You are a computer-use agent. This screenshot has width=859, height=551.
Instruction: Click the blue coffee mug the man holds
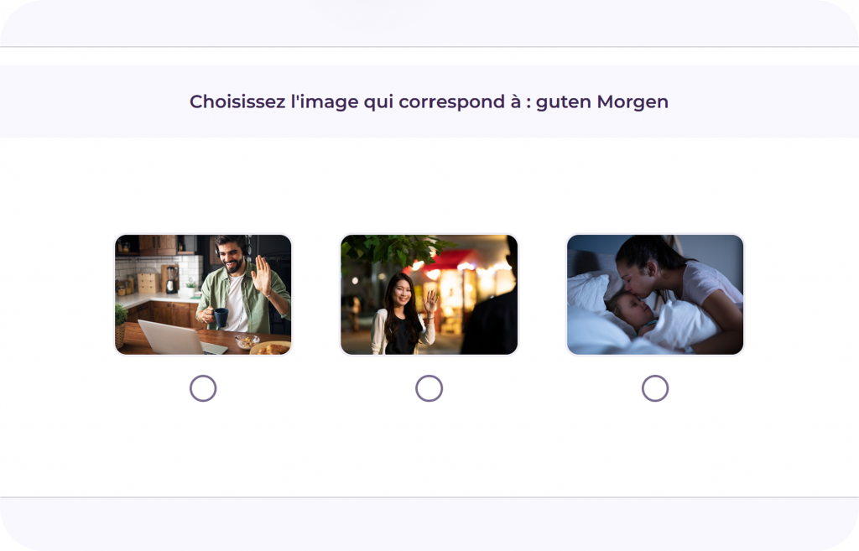[x=220, y=318]
